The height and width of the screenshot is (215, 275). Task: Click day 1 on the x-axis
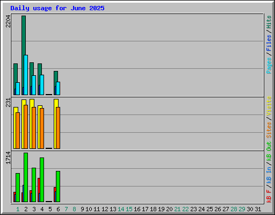[x=18, y=209]
